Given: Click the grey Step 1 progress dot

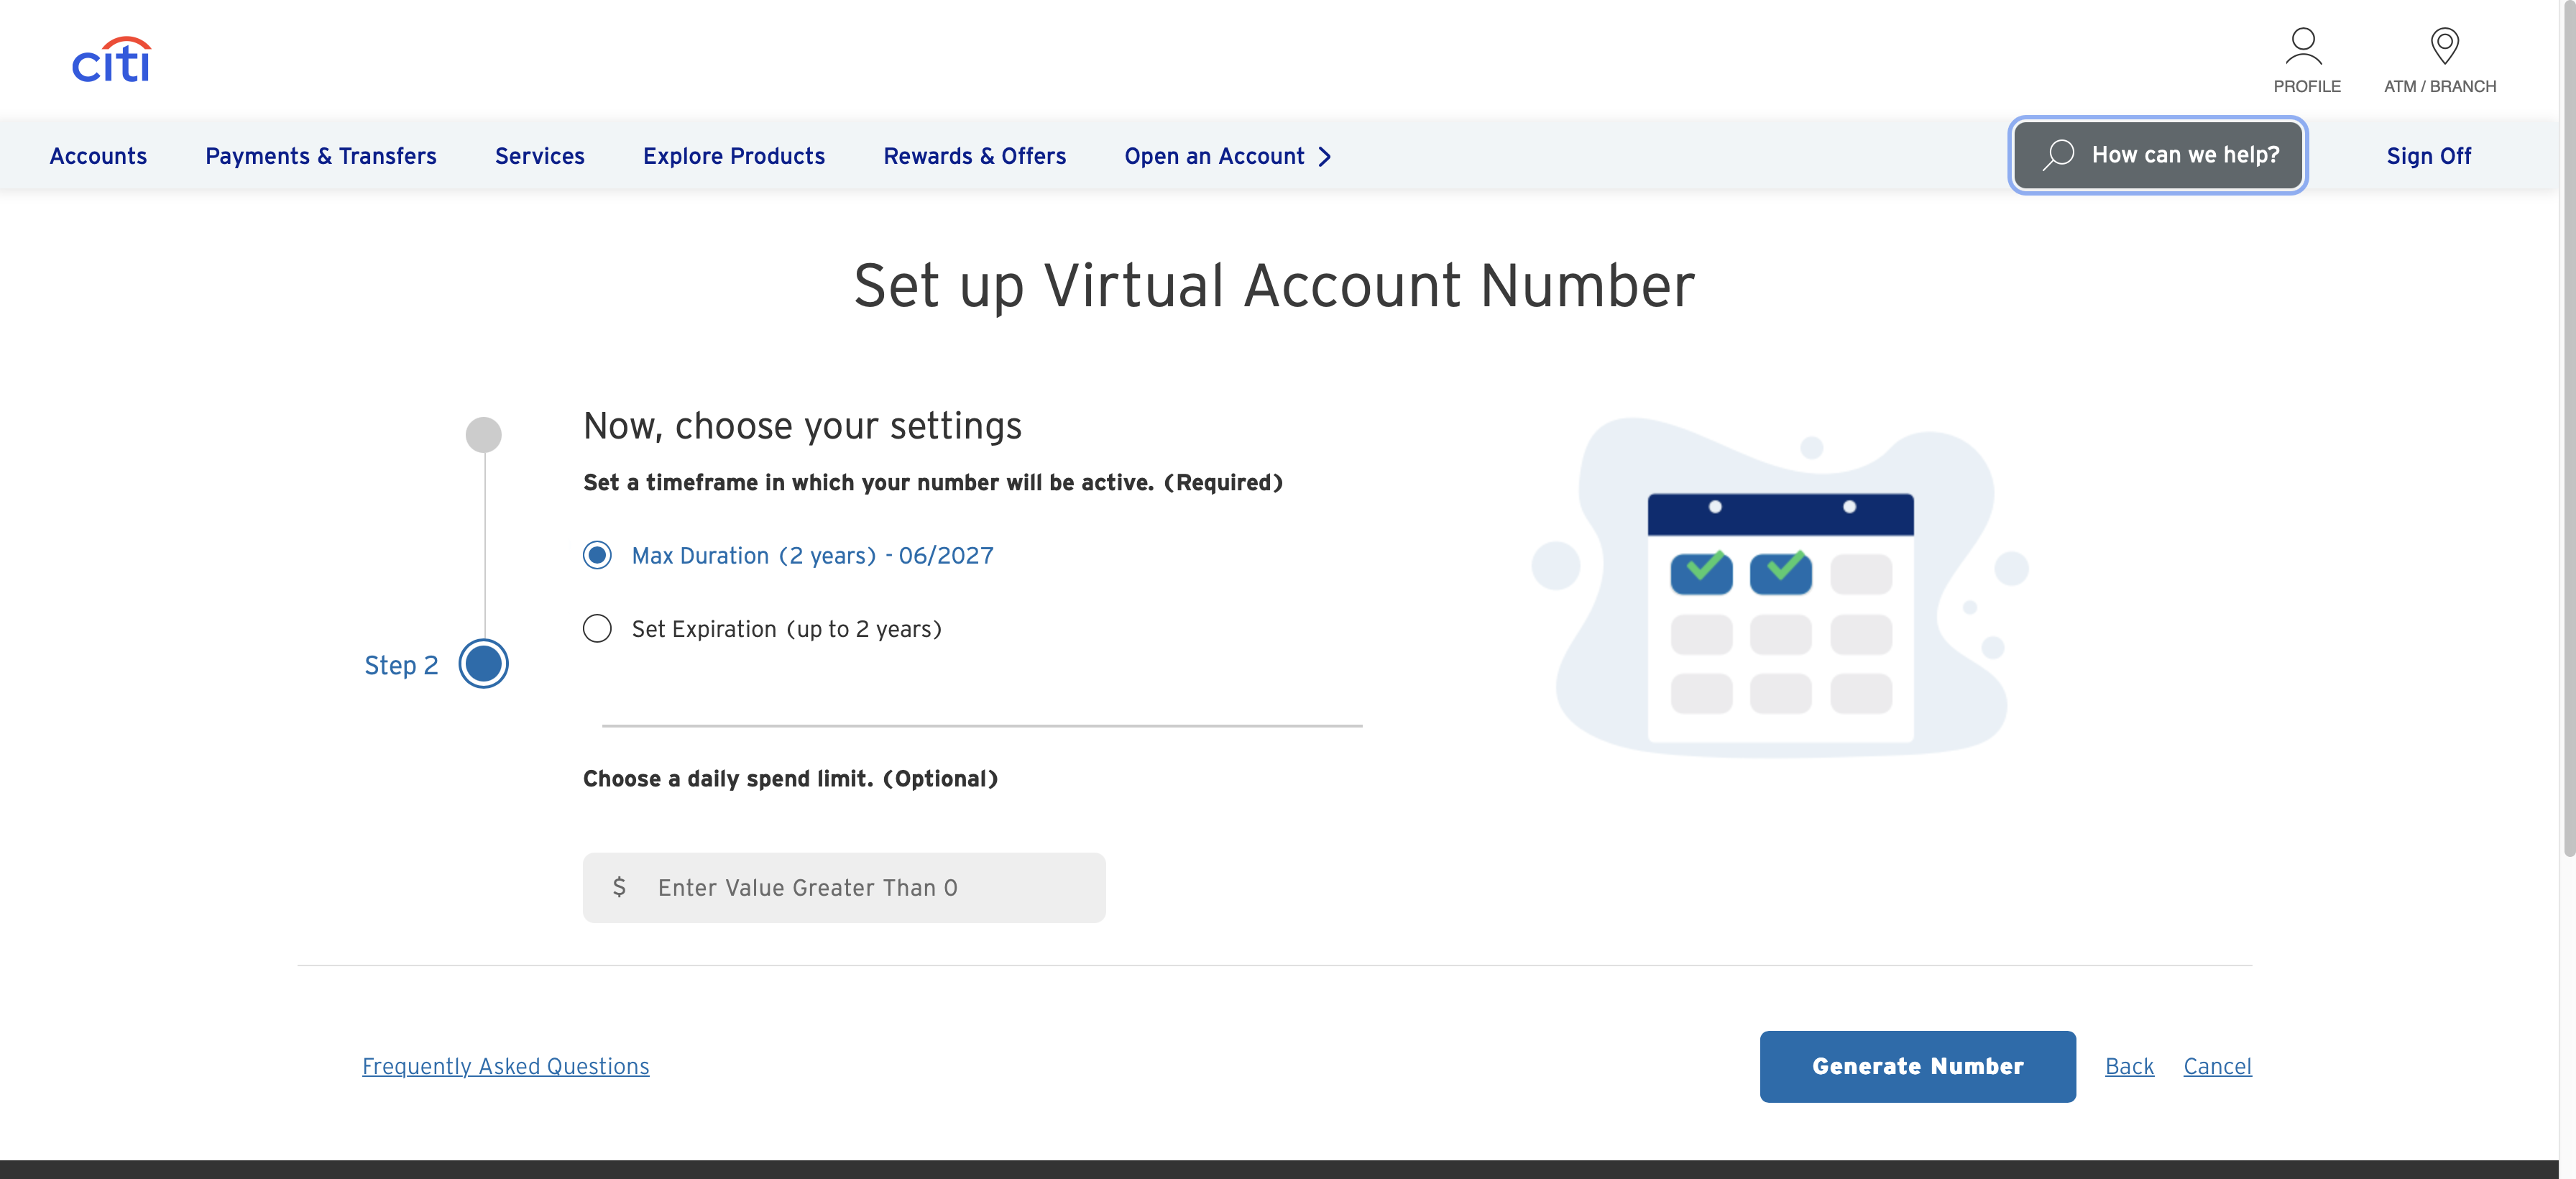Looking at the screenshot, I should (484, 435).
